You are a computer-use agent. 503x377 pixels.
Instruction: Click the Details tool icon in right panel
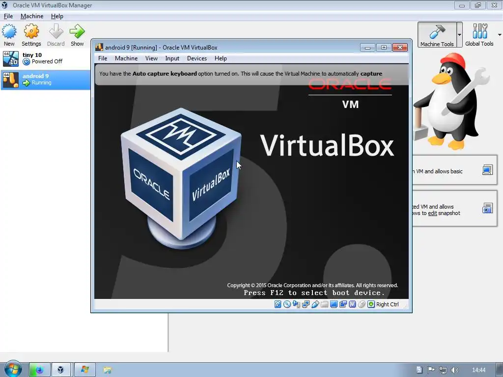pos(487,169)
